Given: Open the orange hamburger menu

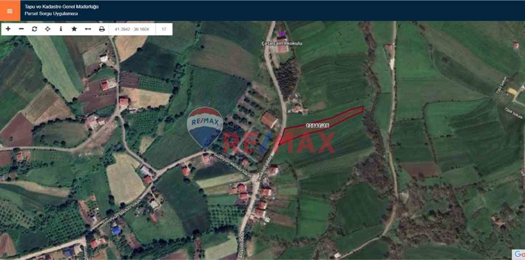Looking at the screenshot, I should click(10, 10).
